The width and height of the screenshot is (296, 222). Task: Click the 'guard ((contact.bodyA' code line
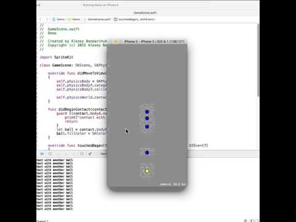click(x=82, y=113)
